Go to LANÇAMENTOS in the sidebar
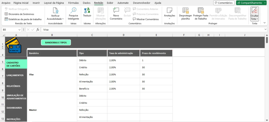The image size is (269, 122). click(15, 75)
